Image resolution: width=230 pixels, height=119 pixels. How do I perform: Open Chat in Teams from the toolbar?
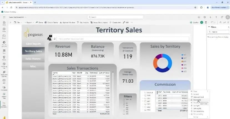[x=51, y=22]
